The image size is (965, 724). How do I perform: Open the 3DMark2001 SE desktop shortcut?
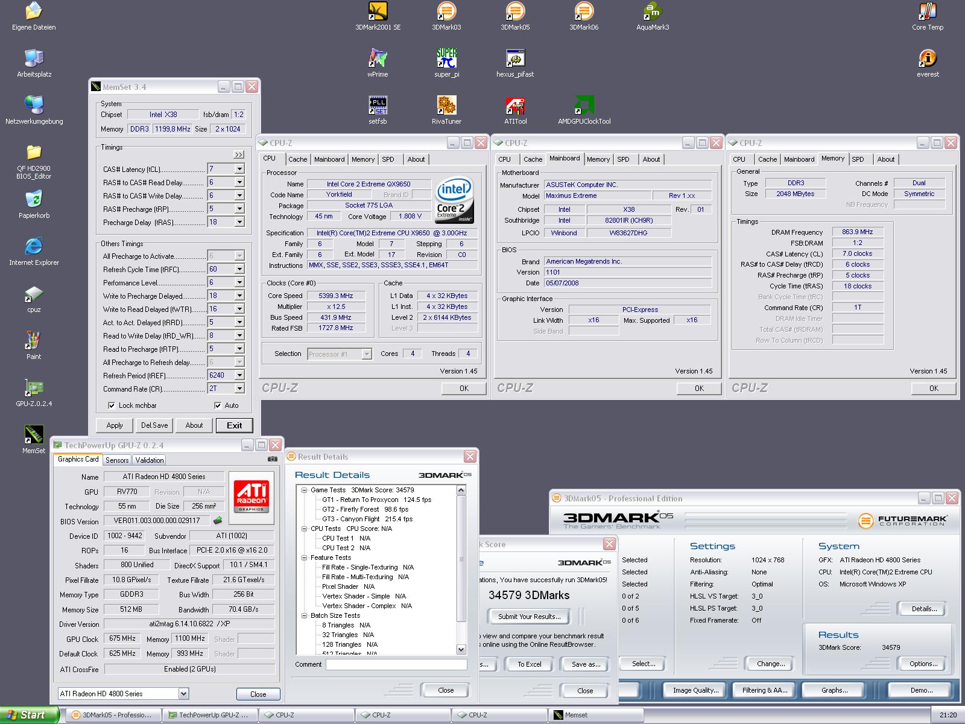[378, 16]
